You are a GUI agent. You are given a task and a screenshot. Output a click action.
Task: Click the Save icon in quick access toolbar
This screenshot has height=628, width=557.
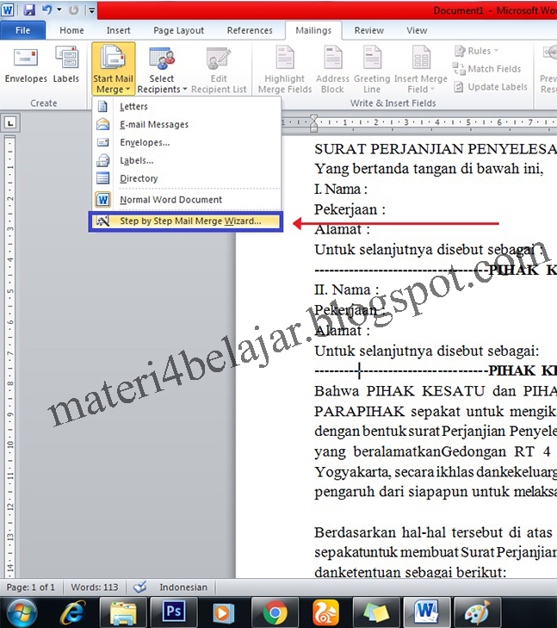pyautogui.click(x=28, y=9)
